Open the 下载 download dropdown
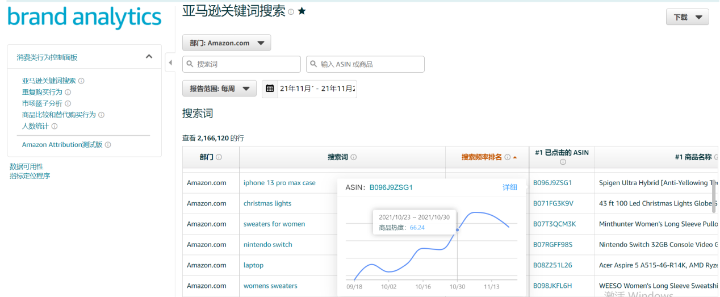The width and height of the screenshot is (720, 297). (688, 18)
